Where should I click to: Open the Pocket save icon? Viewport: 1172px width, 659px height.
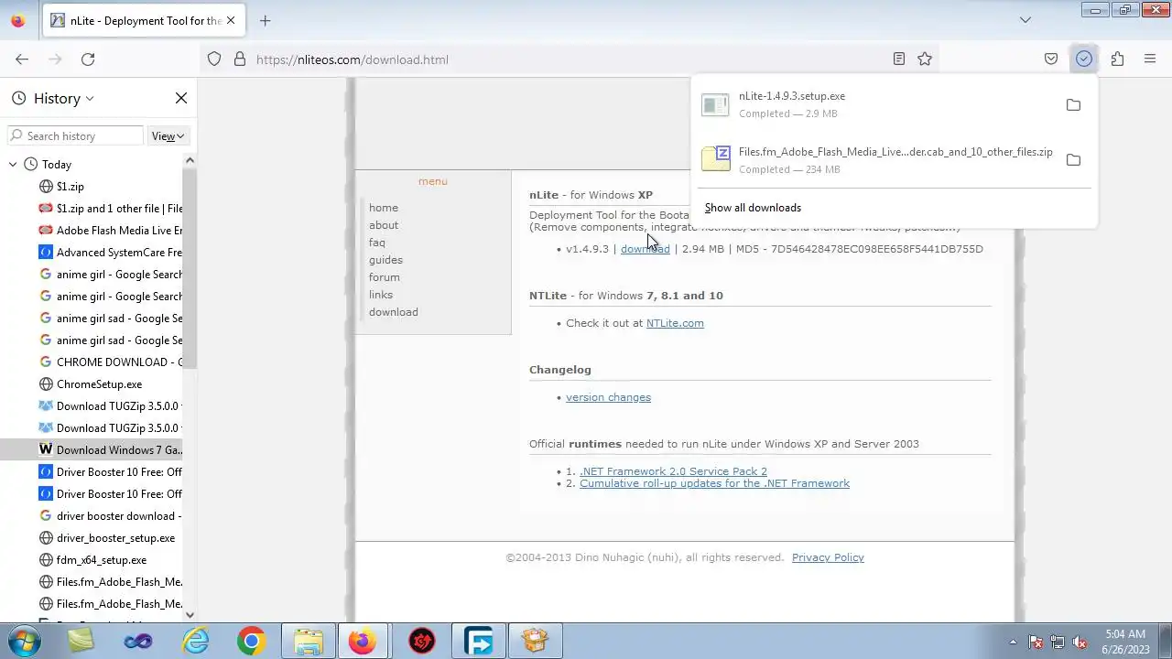tap(1051, 59)
